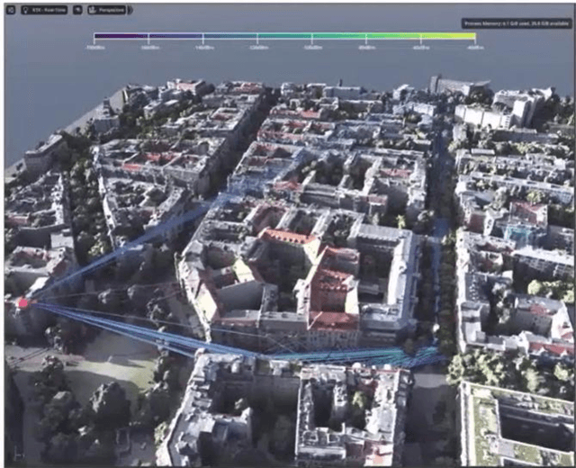Click the yellow end of the color scale
The height and width of the screenshot is (468, 576).
point(470,37)
